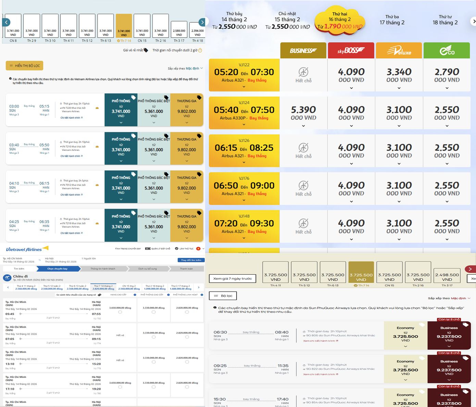Select the 2.588.000 VND price box for Th 3 17

[179, 32]
